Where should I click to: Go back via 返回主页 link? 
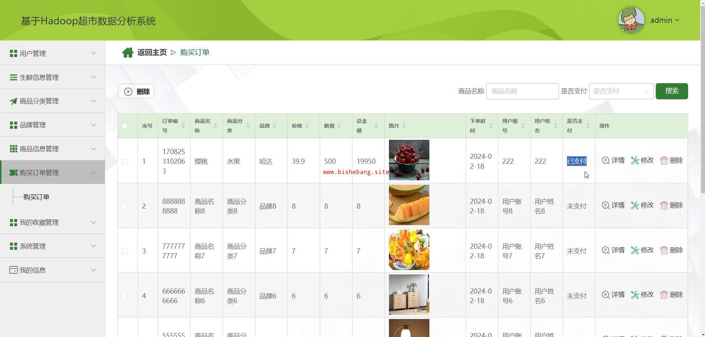[x=152, y=53]
